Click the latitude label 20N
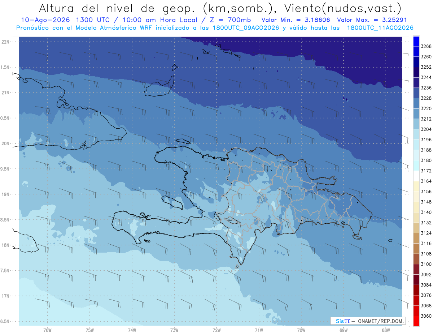This screenshot has height=335, width=433. click(5, 143)
